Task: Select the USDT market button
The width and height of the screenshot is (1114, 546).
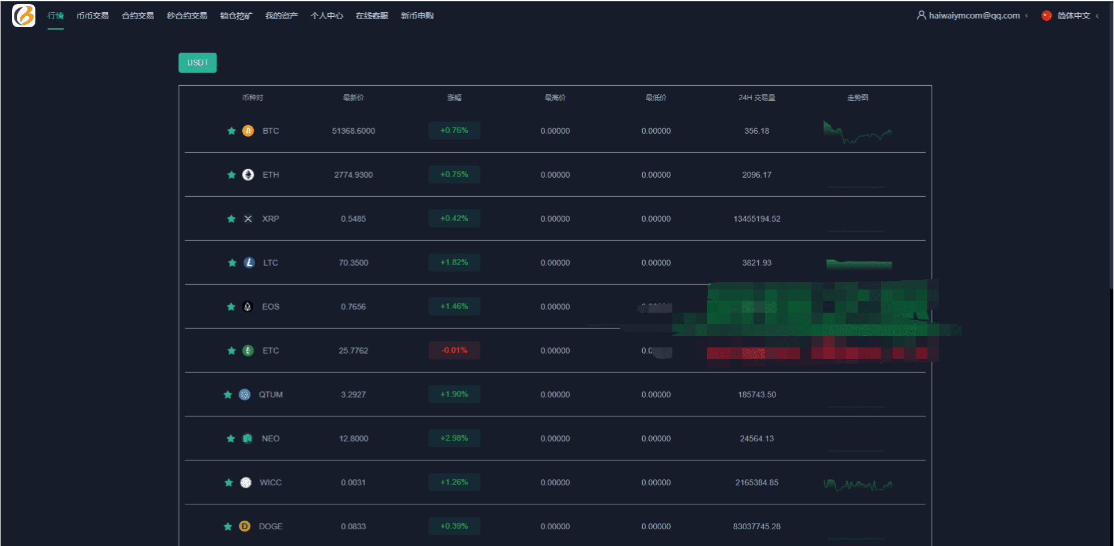Action: pyautogui.click(x=198, y=63)
